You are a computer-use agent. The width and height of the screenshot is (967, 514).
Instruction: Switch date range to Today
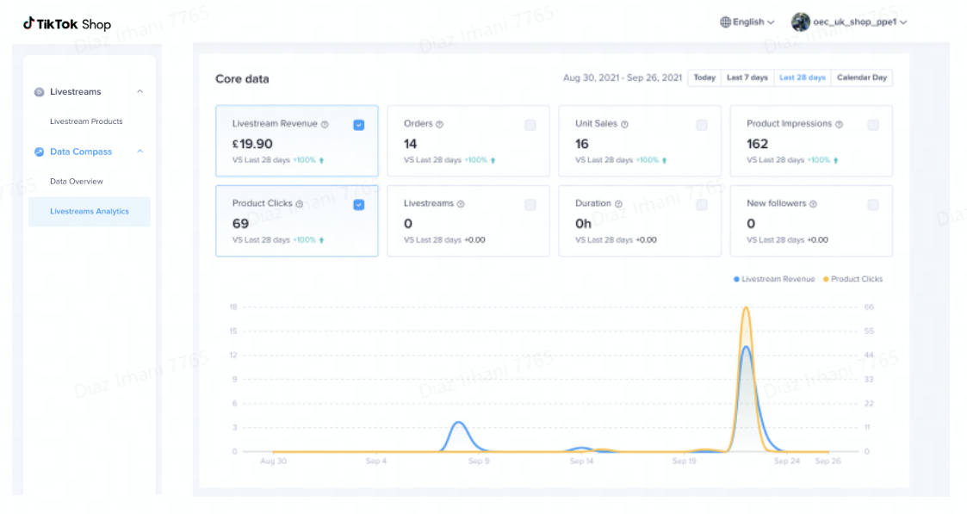(x=704, y=77)
